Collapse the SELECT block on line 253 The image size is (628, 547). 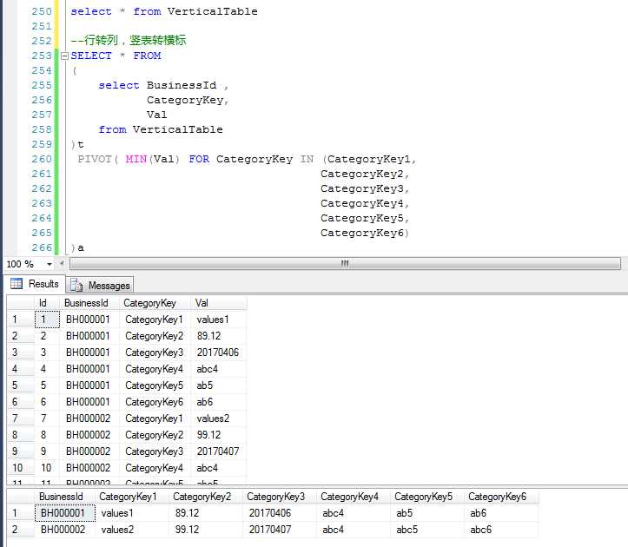pyautogui.click(x=64, y=56)
